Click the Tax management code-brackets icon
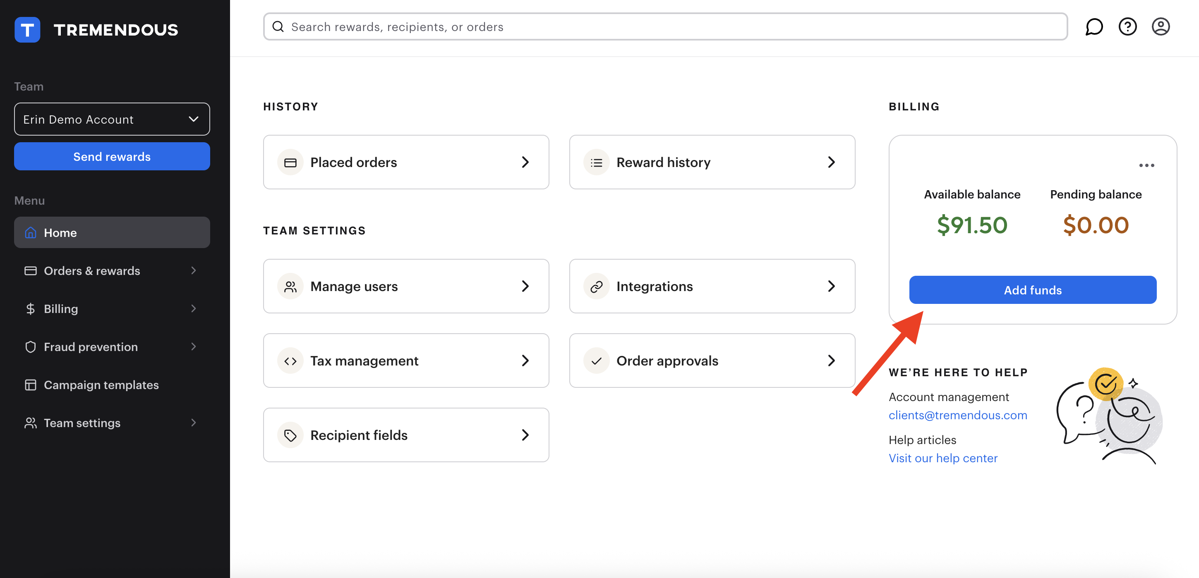1199x578 pixels. tap(290, 361)
